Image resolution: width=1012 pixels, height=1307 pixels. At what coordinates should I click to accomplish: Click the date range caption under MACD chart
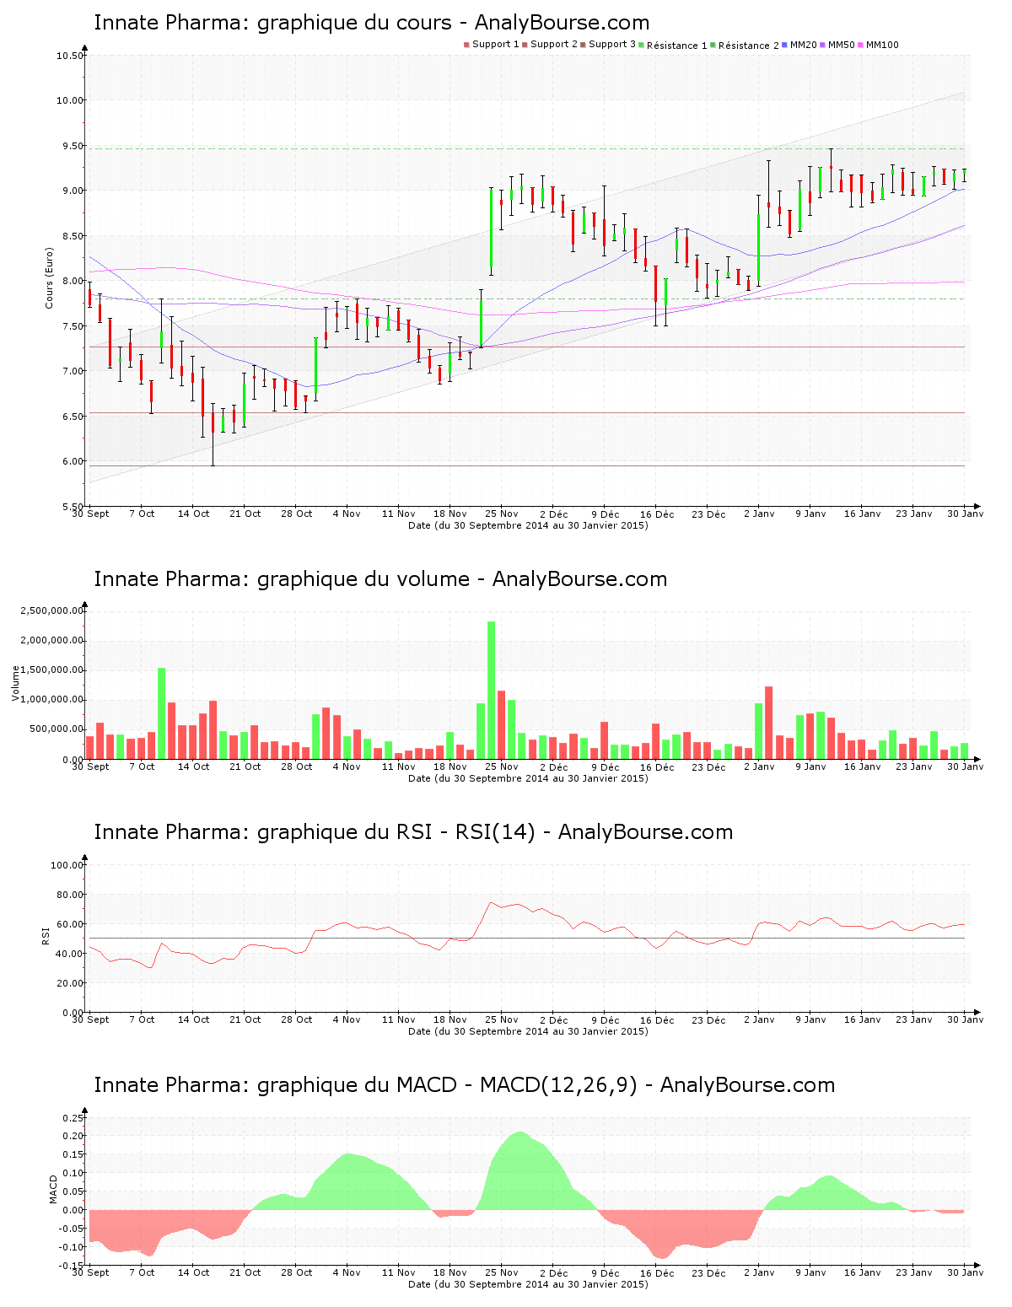[528, 1284]
